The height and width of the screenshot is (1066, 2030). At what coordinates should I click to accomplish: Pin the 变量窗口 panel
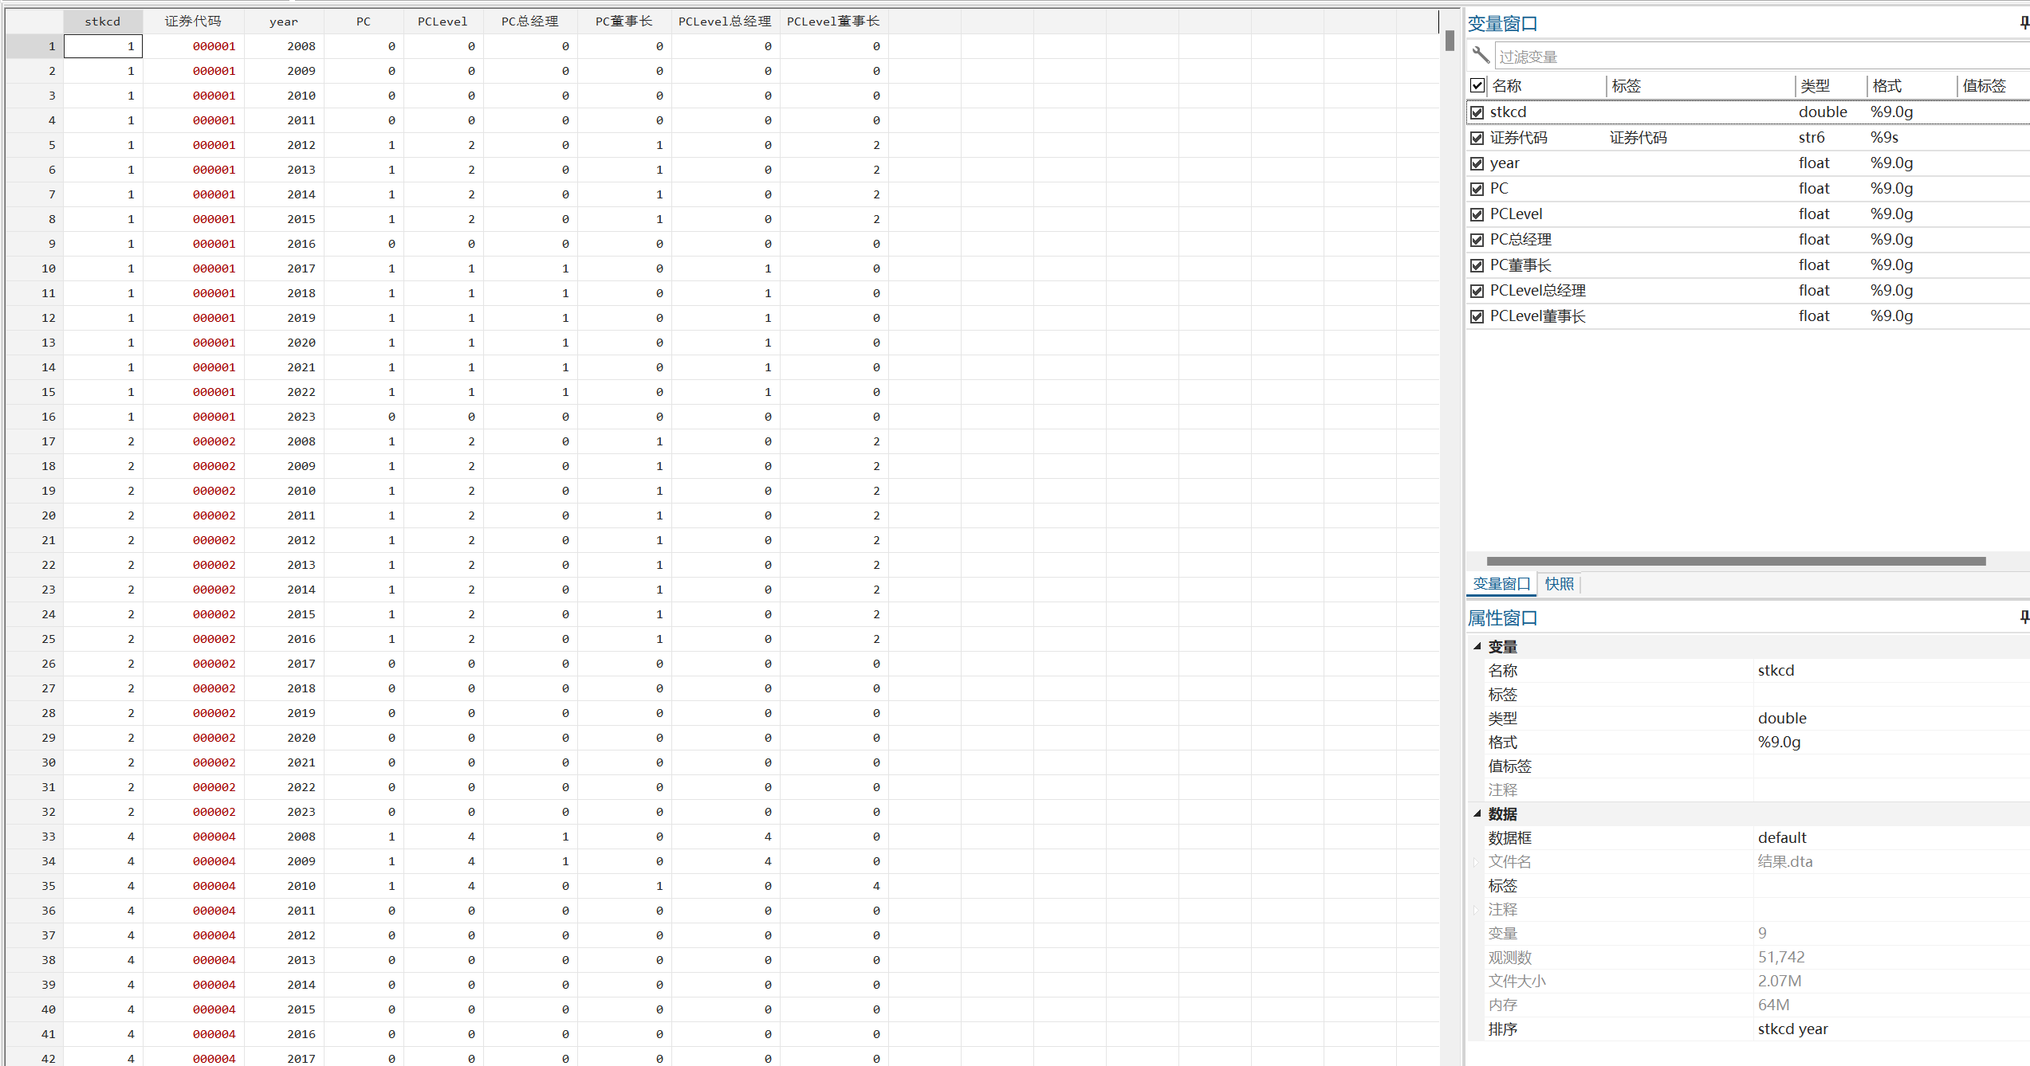click(x=2024, y=23)
